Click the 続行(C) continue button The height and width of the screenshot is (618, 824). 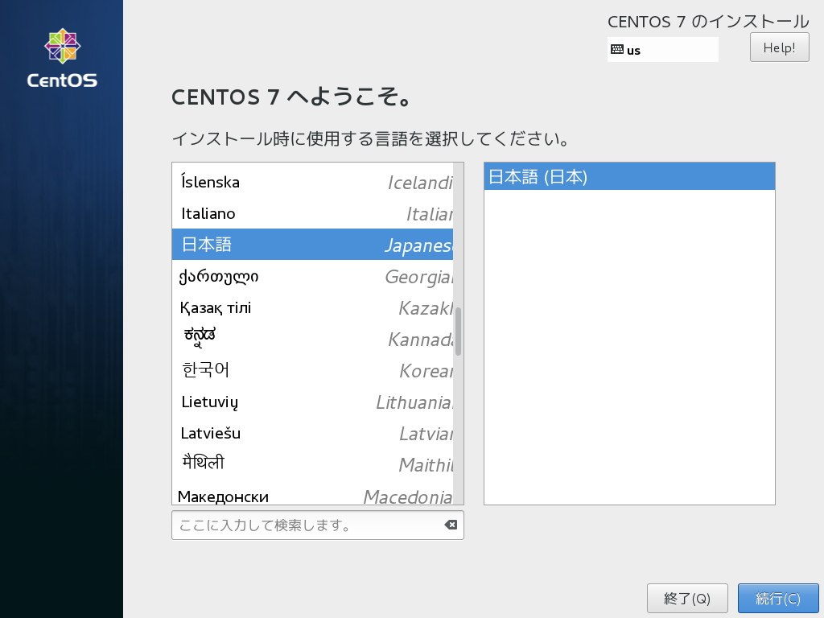[x=778, y=598]
